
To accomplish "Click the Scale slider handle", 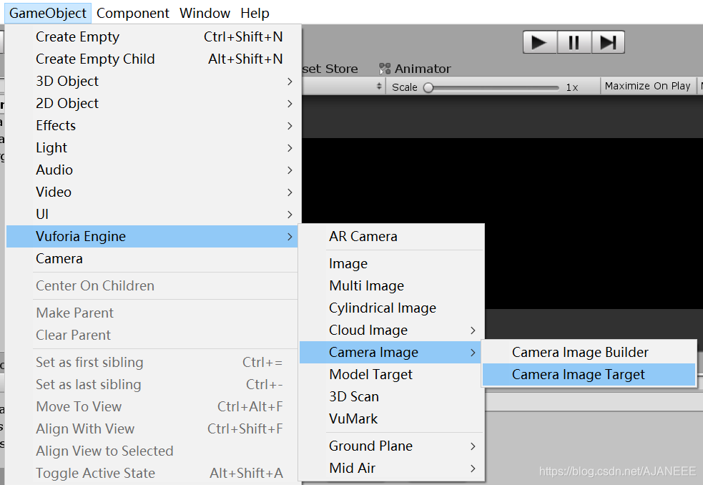I will pos(428,87).
